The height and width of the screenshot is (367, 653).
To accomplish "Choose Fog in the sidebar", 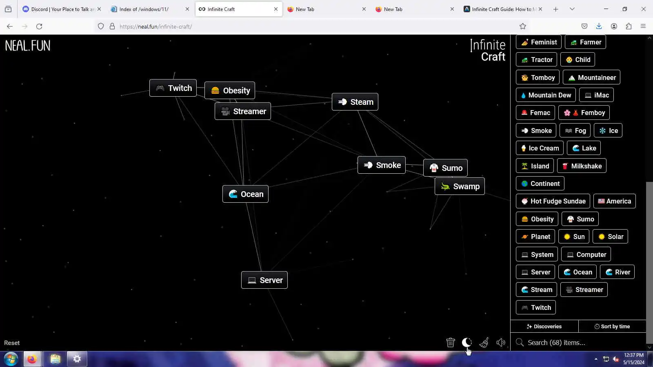I will 575,130.
